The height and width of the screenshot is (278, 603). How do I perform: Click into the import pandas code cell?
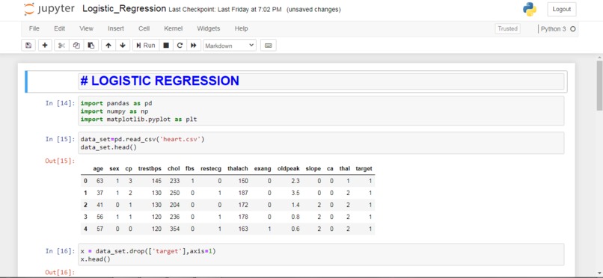click(x=321, y=111)
